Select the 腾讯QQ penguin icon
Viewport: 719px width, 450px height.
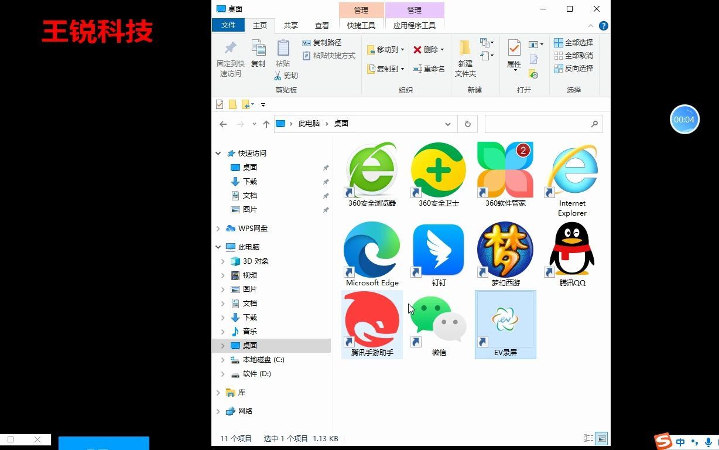(572, 250)
